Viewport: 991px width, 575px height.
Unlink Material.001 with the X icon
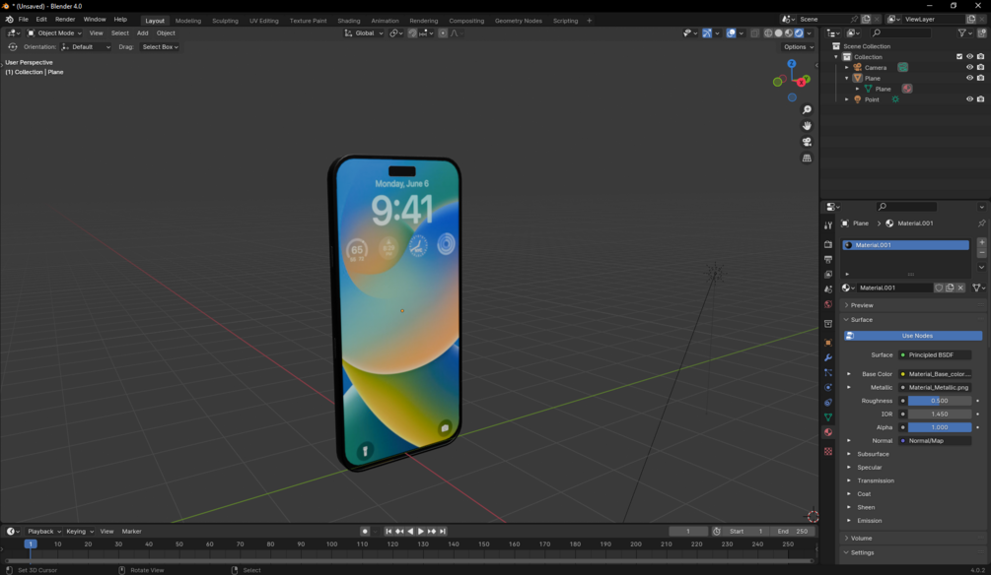click(x=960, y=287)
